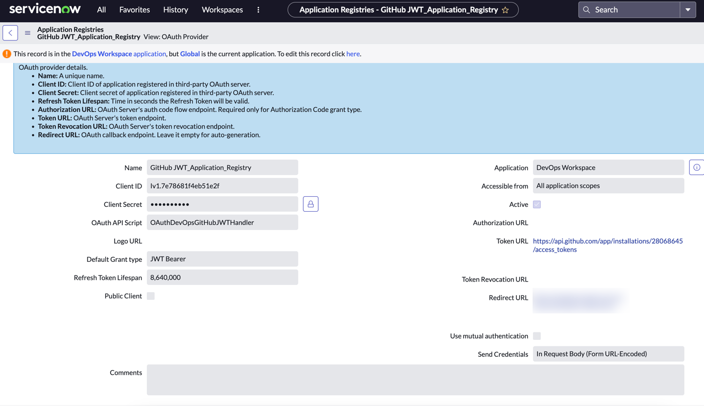This screenshot has height=406, width=704.
Task: Click the ServiceNow logo
Action: point(45,9)
